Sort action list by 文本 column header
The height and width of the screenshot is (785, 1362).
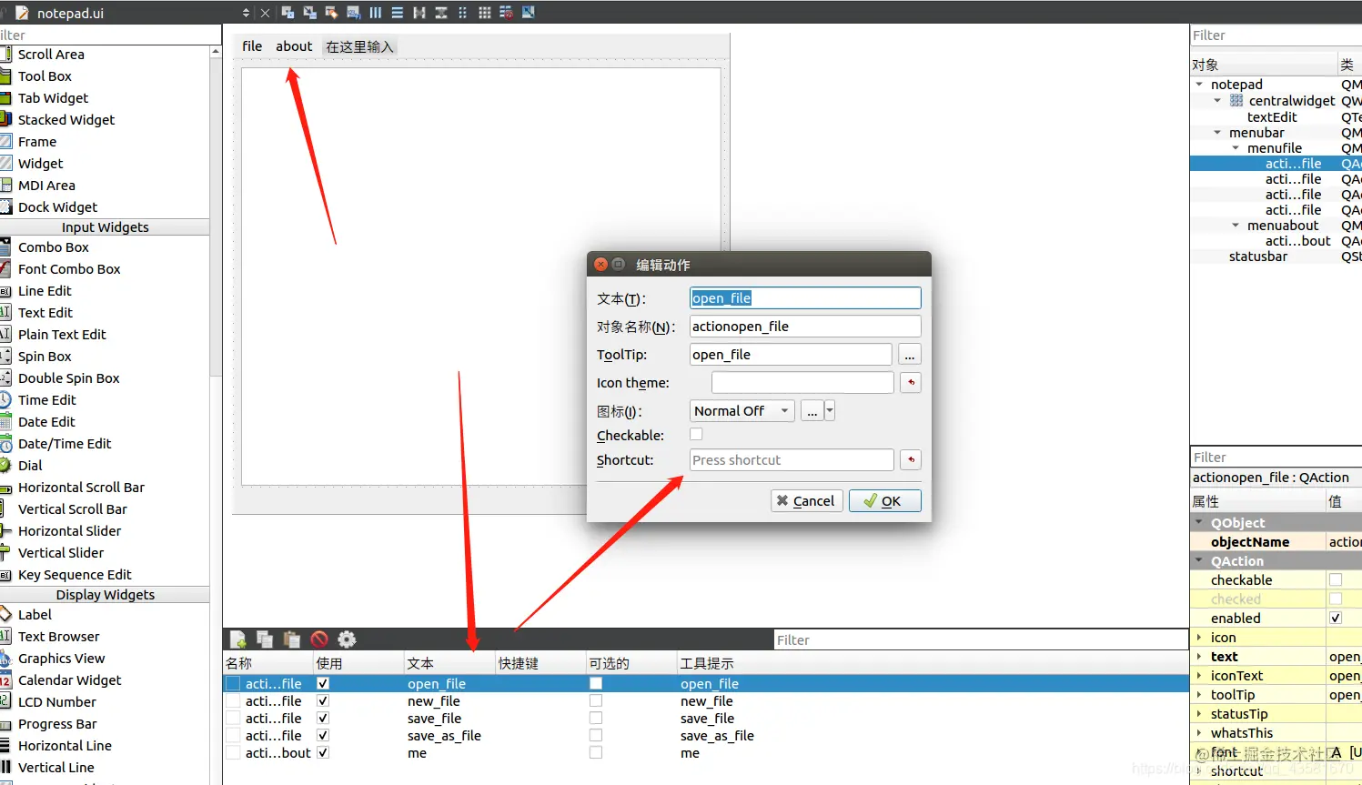coord(449,663)
